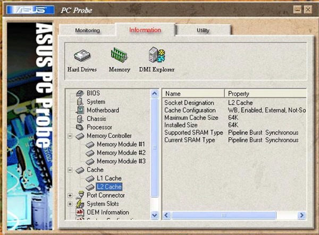Select the Information tab
319x235 pixels.
[x=145, y=30]
